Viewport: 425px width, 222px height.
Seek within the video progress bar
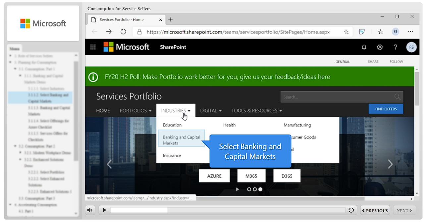229,210
